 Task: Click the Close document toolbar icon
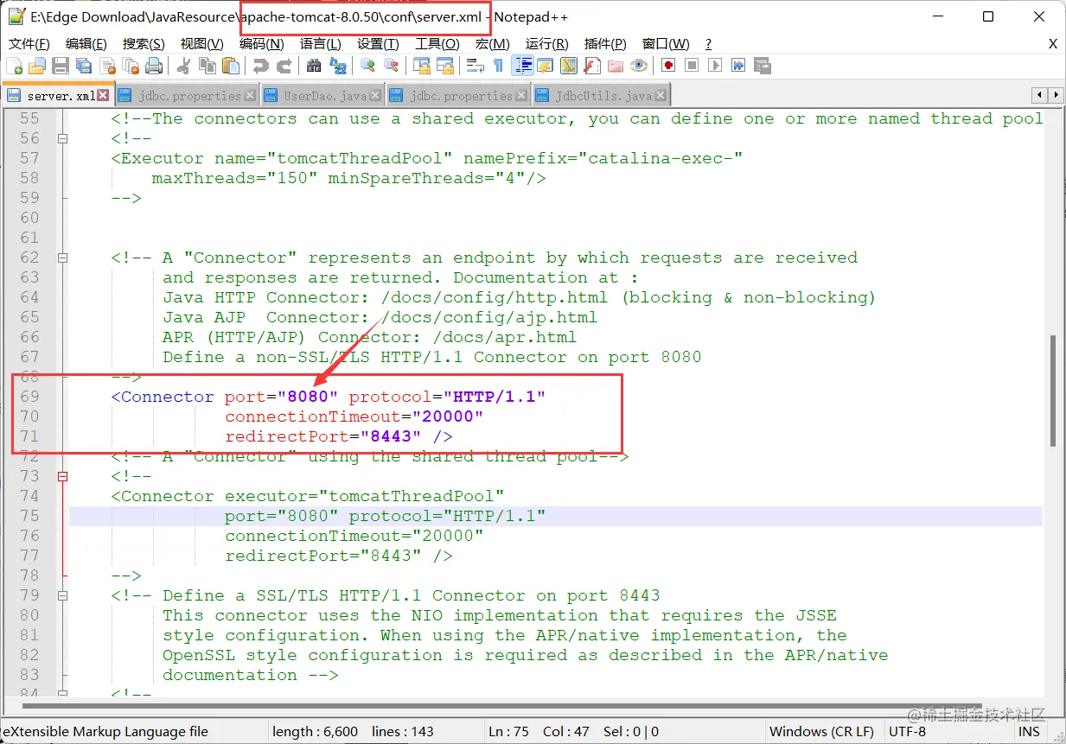pos(108,66)
